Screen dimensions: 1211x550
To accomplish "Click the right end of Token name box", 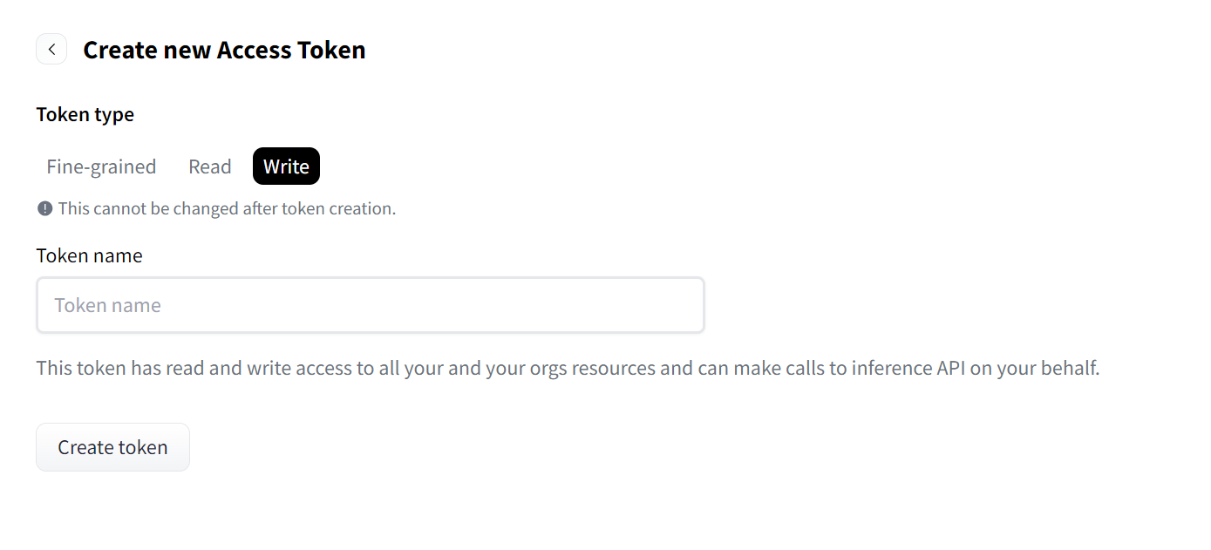I will pos(680,305).
